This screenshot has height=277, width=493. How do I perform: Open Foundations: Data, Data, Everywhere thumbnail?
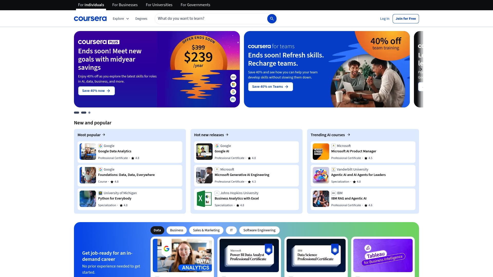pyautogui.click(x=88, y=175)
